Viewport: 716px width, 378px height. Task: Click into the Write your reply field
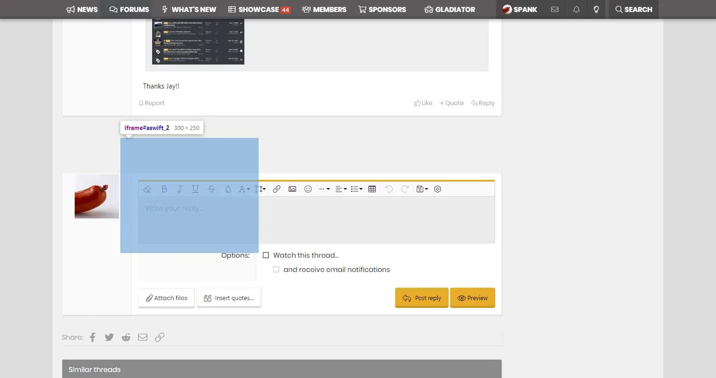pyautogui.click(x=317, y=220)
